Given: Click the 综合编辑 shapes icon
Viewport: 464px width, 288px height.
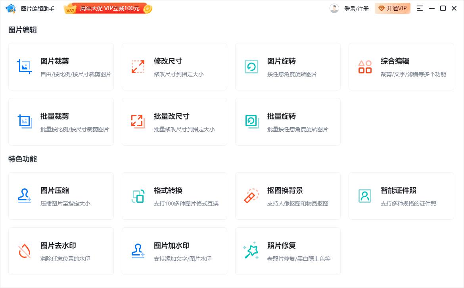Looking at the screenshot, I should click(364, 67).
